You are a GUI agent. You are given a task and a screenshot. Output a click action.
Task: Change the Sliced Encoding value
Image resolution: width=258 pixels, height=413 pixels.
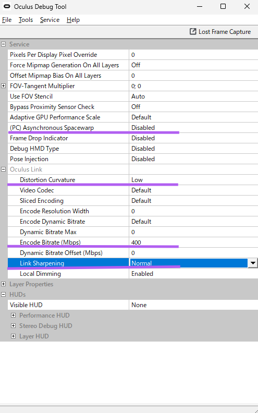(x=193, y=201)
